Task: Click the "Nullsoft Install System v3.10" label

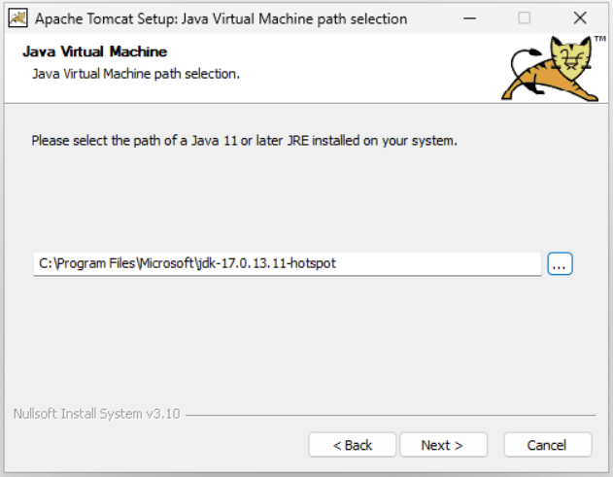Action: point(96,414)
